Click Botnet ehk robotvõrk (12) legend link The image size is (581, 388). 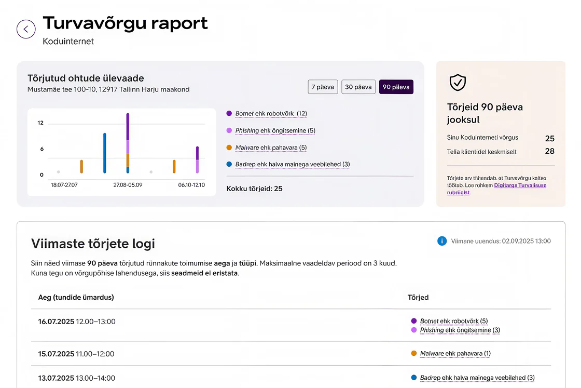coord(271,114)
